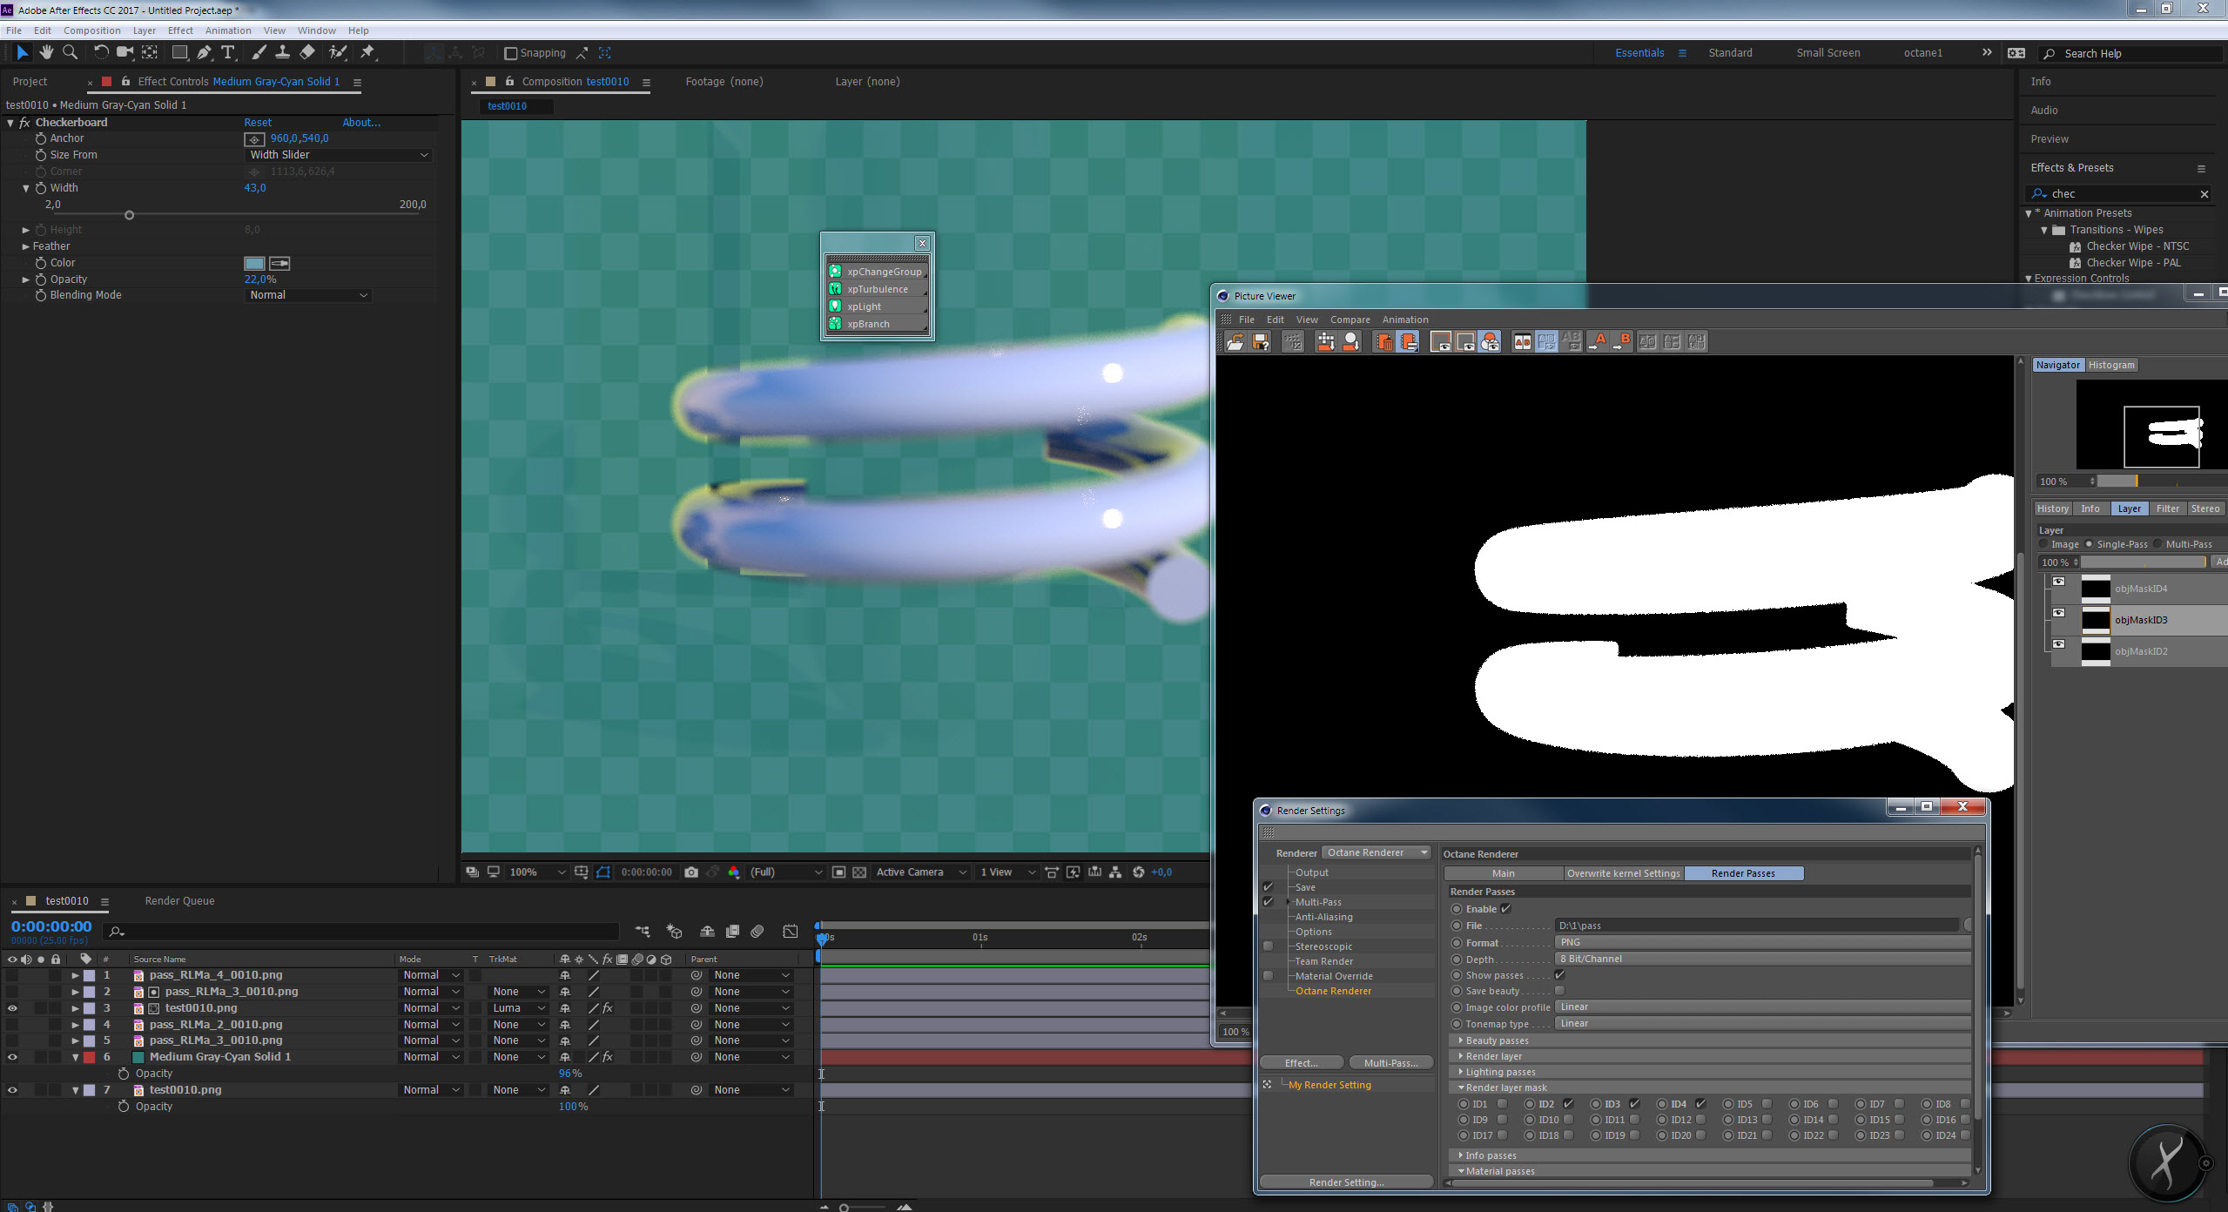Click the Multi-Pass... button
Screen dimensions: 2228x1212
[1390, 1063]
